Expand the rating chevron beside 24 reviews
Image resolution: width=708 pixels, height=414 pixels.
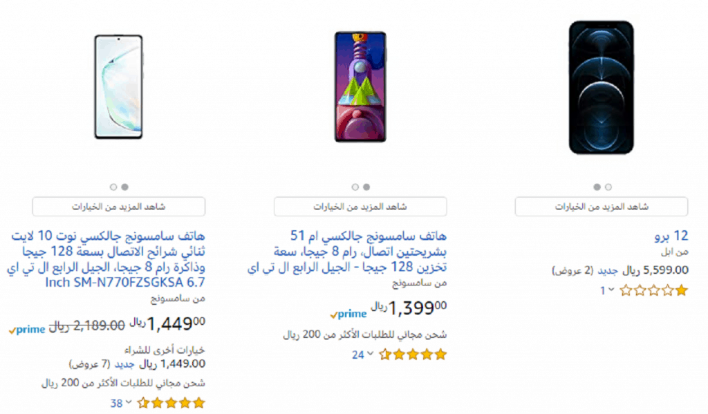pyautogui.click(x=370, y=354)
